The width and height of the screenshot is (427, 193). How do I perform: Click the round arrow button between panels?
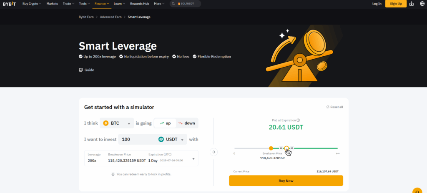[214, 152]
